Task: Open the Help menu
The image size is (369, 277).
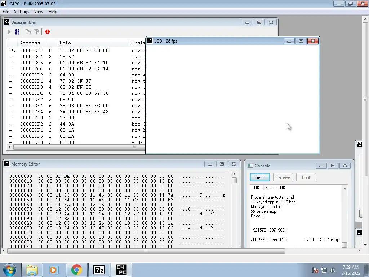Action: pos(53,12)
